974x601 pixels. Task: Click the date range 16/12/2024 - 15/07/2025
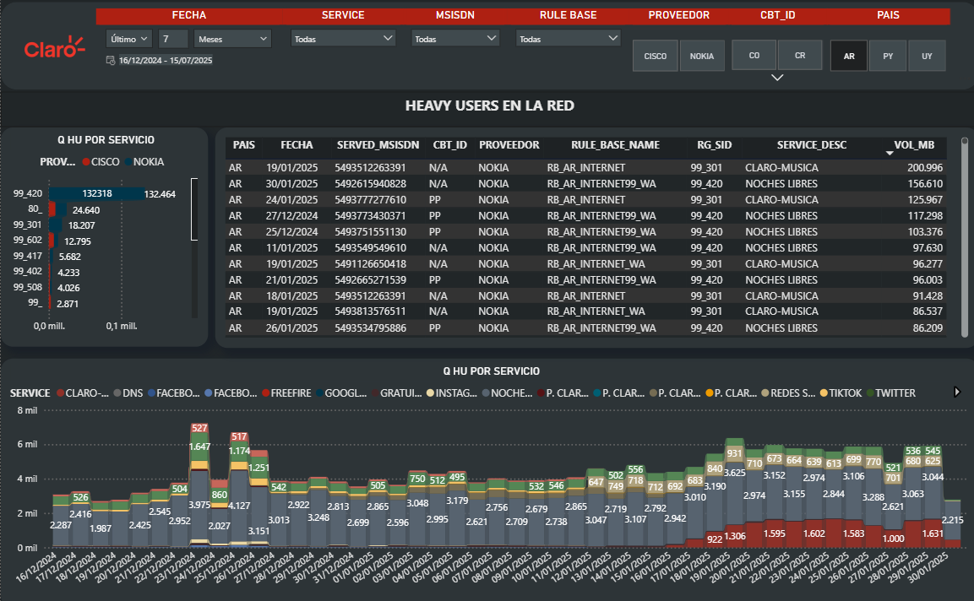click(166, 60)
